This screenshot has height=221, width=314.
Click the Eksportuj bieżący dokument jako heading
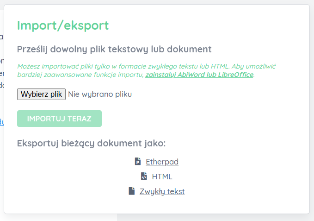(91, 143)
